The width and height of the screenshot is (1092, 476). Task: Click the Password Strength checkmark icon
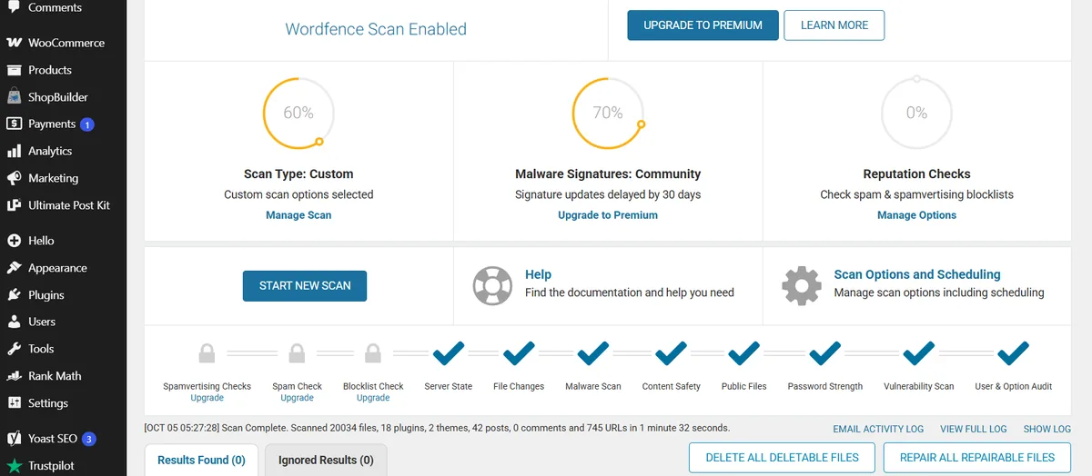[825, 352]
